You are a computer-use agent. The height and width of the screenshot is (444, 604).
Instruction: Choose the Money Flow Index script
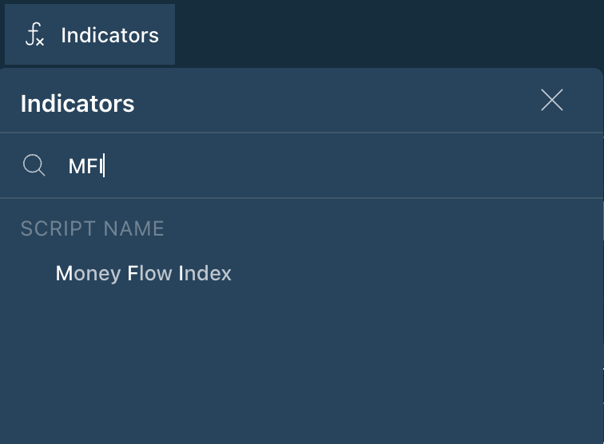[x=144, y=273]
